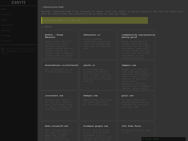Viewport: 188px width, 141px height.
Task: Go to Projects in sidebar
Action: coord(7,14)
